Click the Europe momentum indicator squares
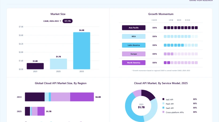 click(181, 54)
